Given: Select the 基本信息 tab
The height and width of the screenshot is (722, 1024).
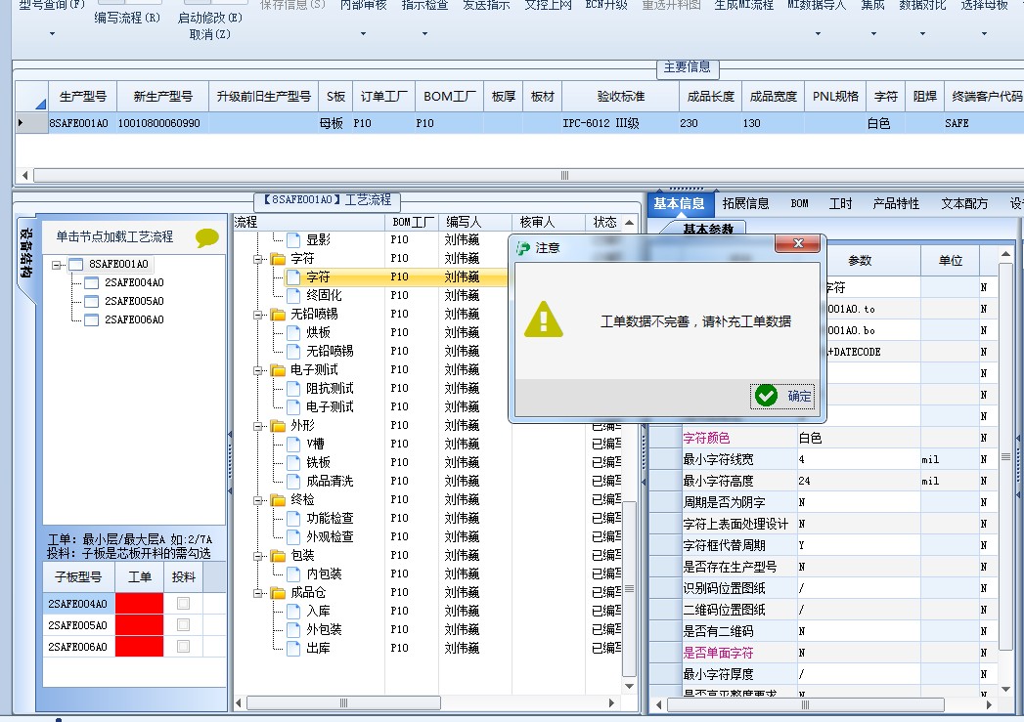Looking at the screenshot, I should click(x=679, y=203).
